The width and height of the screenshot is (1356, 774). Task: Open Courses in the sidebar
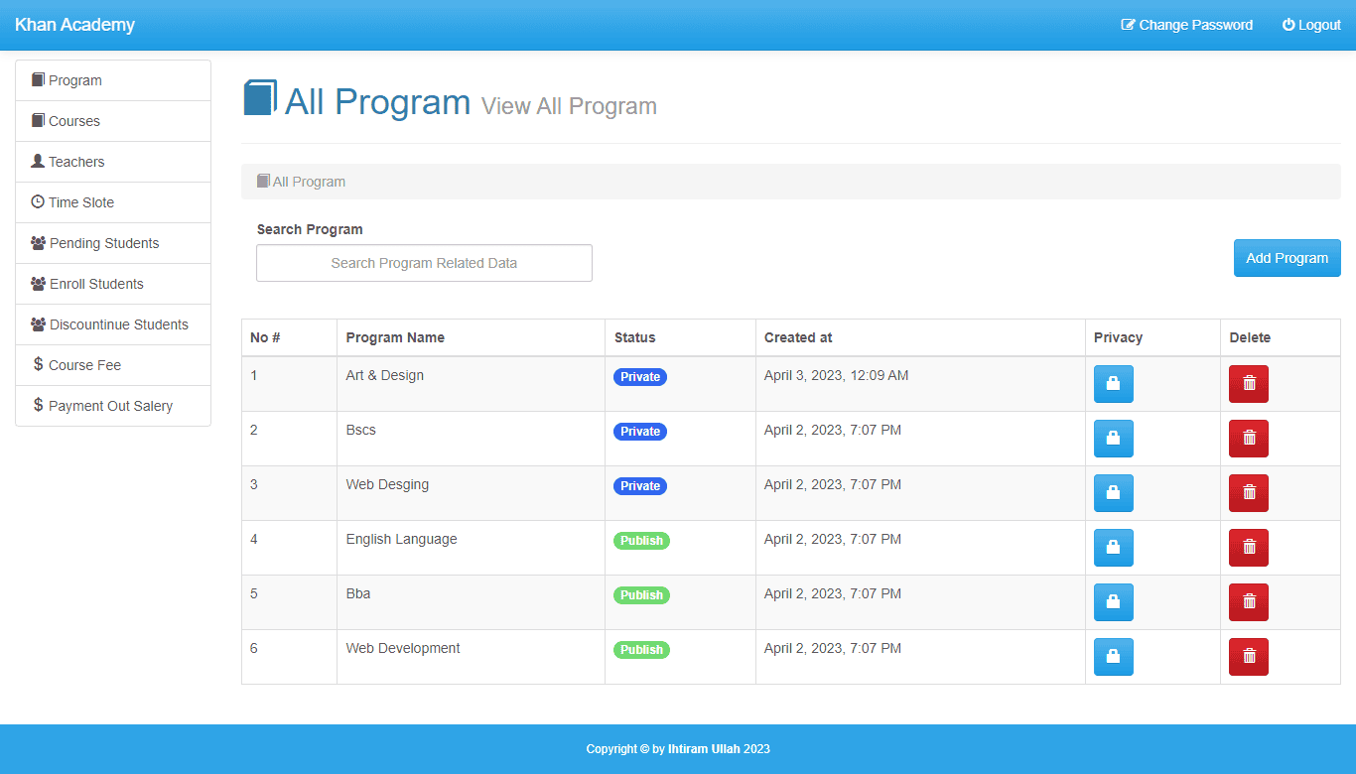tap(74, 121)
